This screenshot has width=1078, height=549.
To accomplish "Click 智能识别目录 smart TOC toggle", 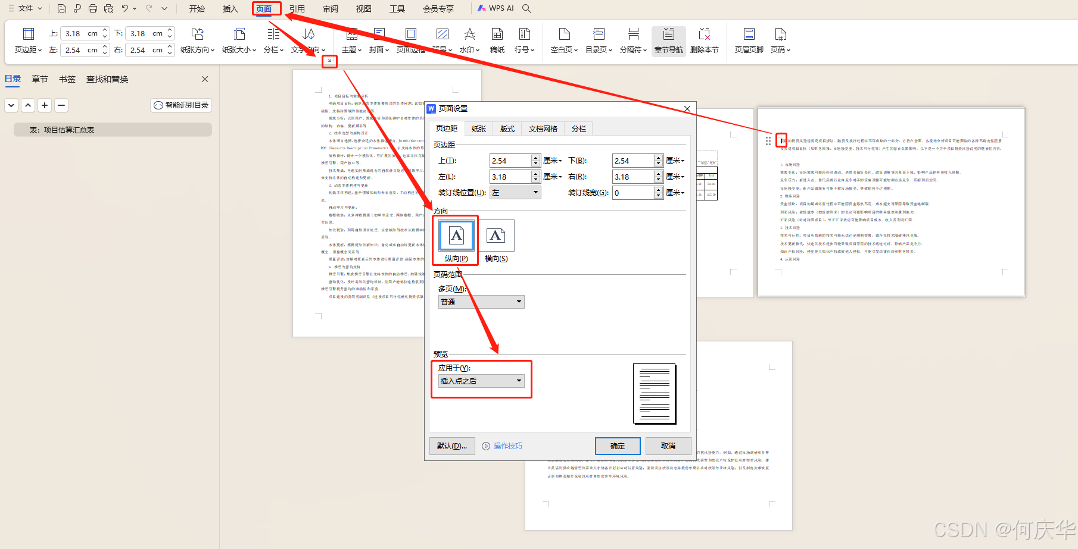I will point(181,105).
